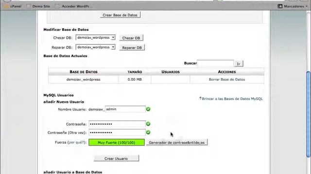The image size is (311, 174).
Task: Click the Muy Fuerte (100/100) strength bar
Action: [117, 143]
